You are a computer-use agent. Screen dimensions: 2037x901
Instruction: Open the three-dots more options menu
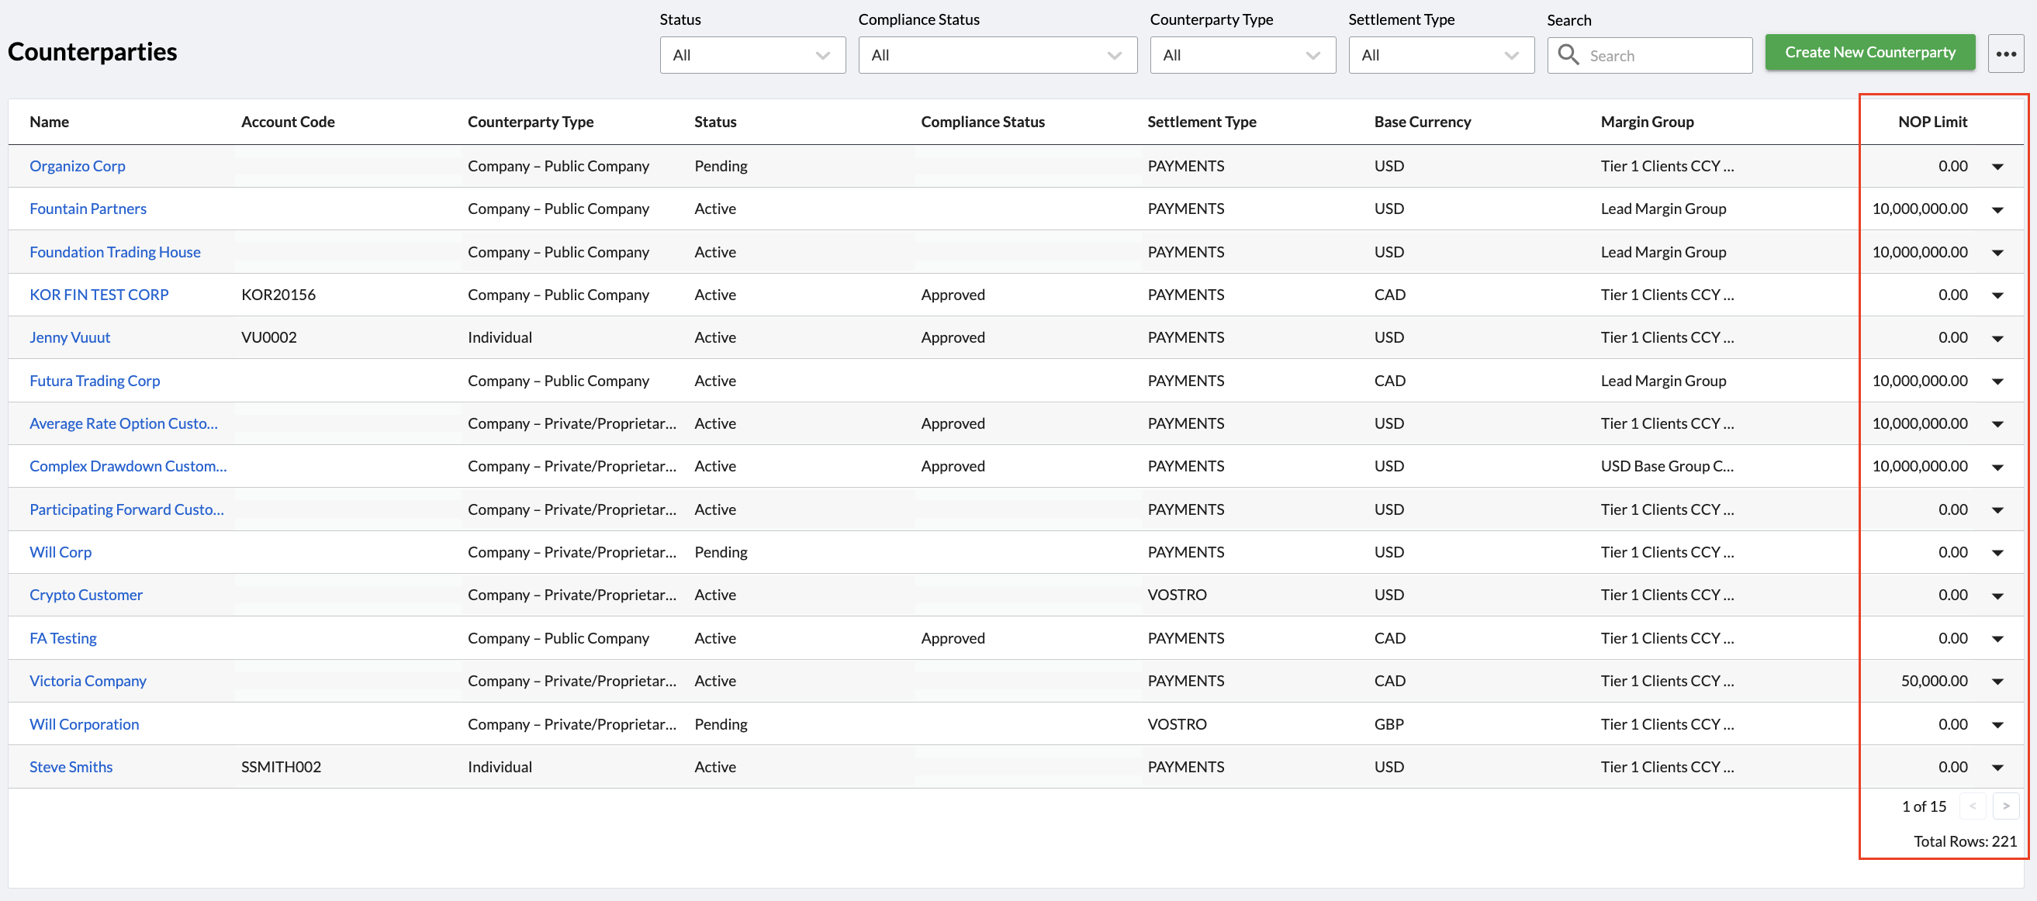[x=2005, y=54]
